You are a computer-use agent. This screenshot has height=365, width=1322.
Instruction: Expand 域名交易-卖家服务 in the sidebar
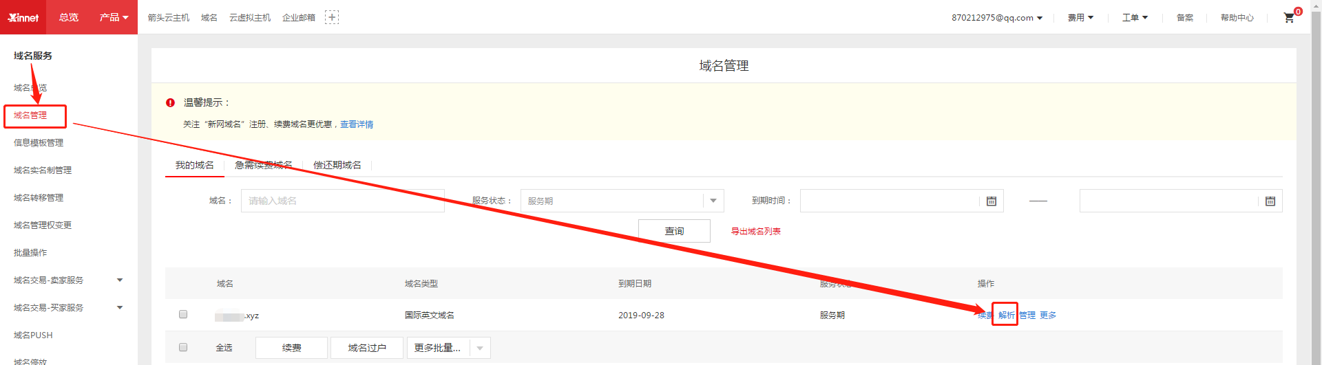pos(120,280)
